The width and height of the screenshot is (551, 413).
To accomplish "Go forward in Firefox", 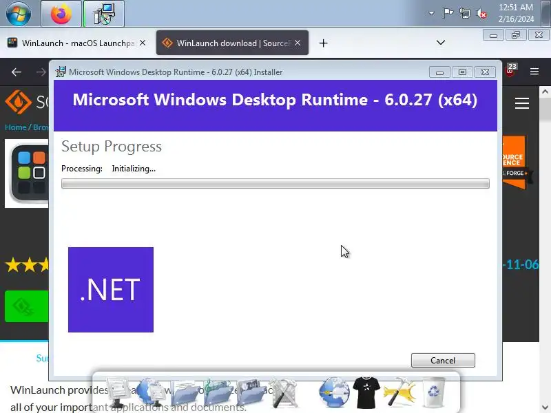I will [41, 72].
